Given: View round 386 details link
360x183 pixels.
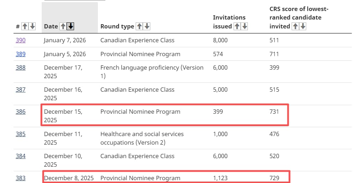Looking at the screenshot, I should pyautogui.click(x=21, y=112).
